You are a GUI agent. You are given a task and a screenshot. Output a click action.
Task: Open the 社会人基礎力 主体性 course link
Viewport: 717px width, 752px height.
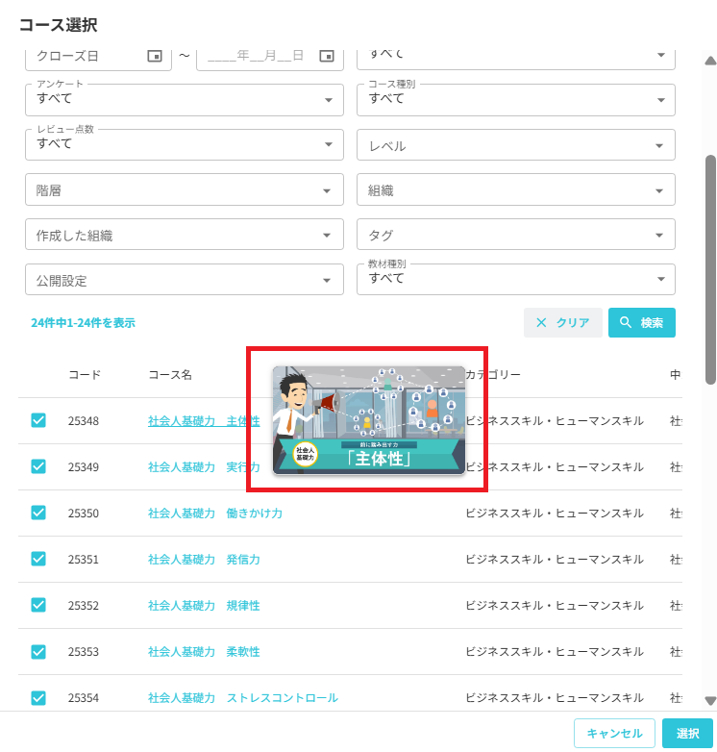pyautogui.click(x=204, y=421)
